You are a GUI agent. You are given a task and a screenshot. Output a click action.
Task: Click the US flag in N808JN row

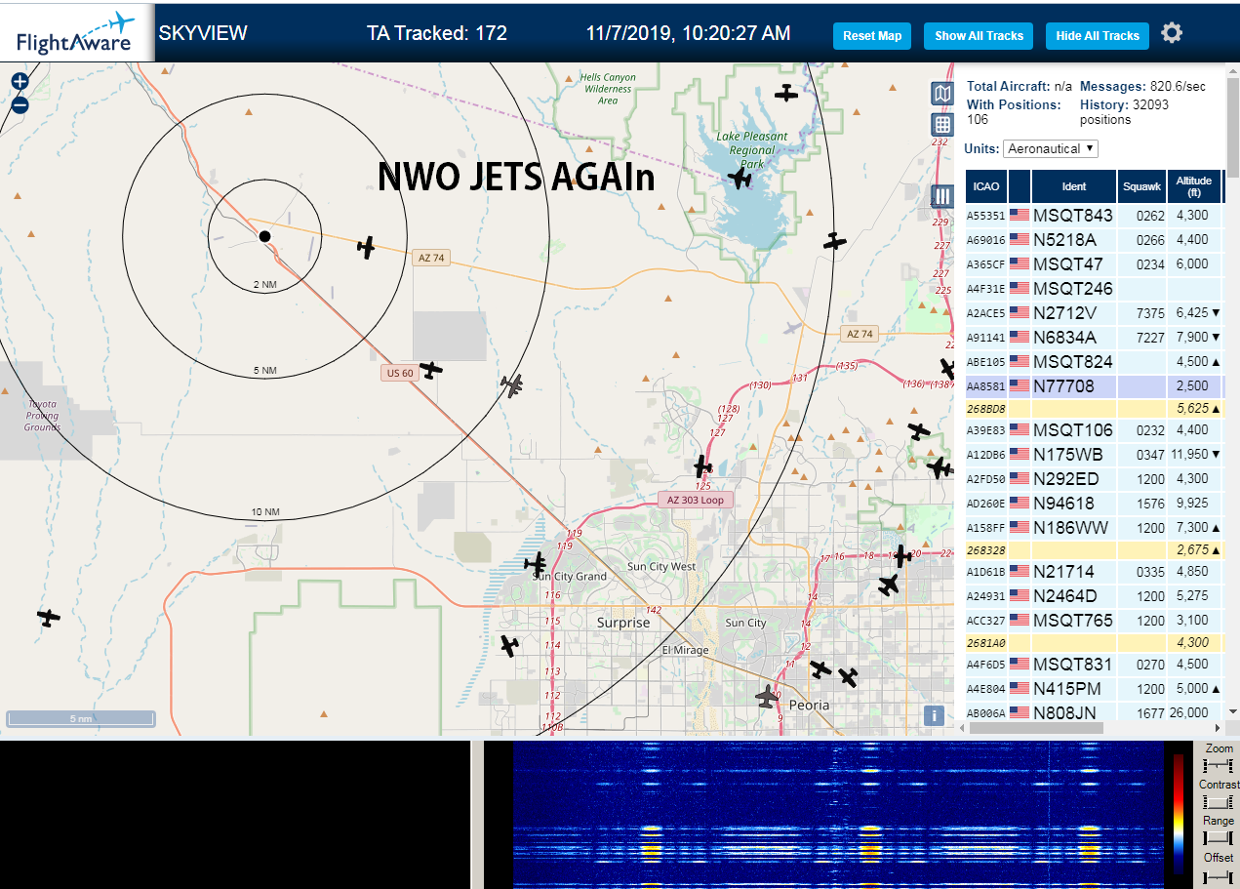[x=1020, y=712]
